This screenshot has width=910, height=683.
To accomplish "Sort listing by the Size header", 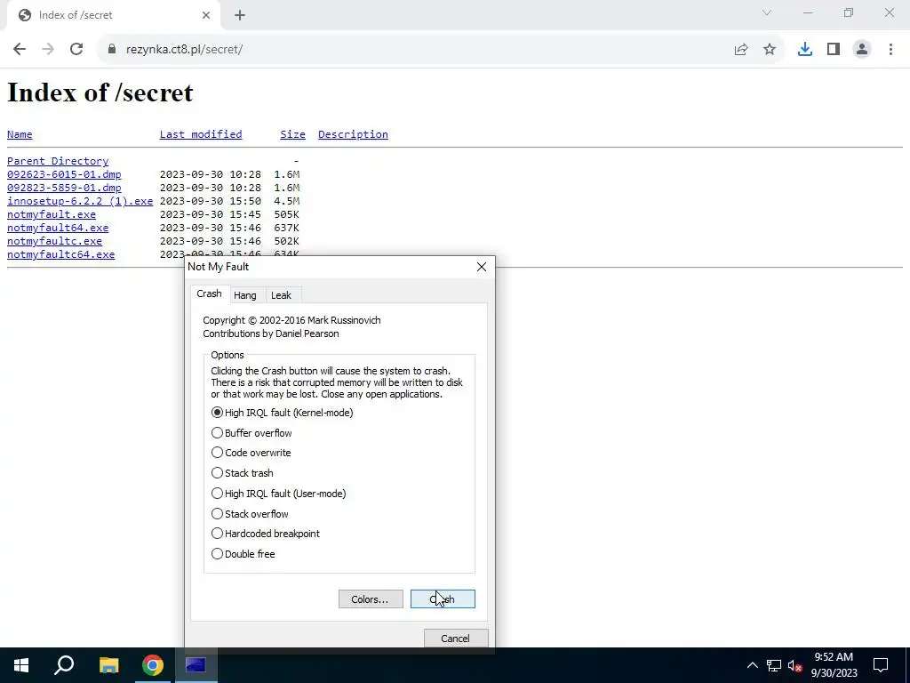I will coord(292,134).
